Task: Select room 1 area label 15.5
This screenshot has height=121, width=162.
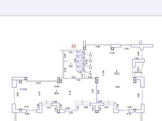Action: [71, 66]
